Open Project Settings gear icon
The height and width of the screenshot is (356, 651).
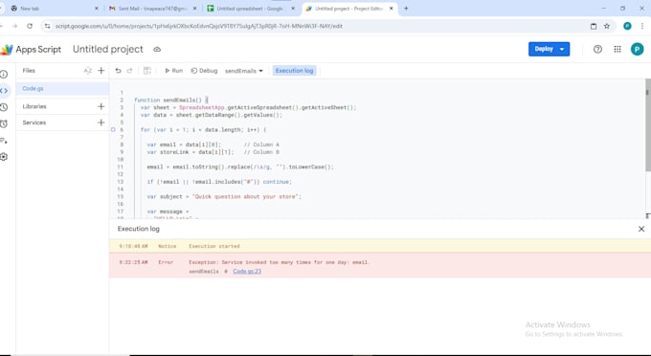click(x=4, y=157)
